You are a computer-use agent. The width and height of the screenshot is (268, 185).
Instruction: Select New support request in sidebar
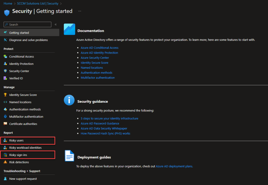(x=23, y=179)
